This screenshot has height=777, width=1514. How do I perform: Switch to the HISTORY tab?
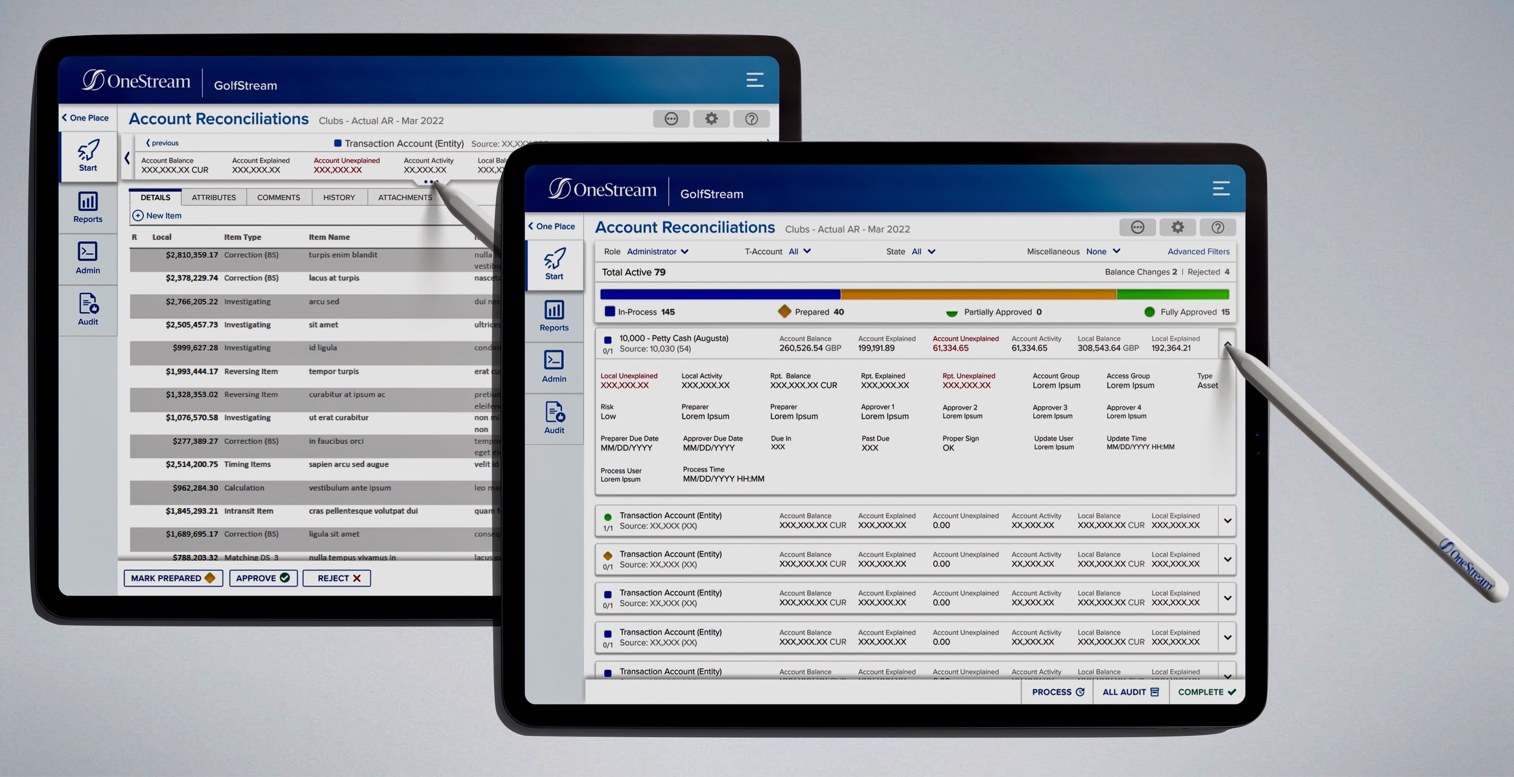point(339,197)
